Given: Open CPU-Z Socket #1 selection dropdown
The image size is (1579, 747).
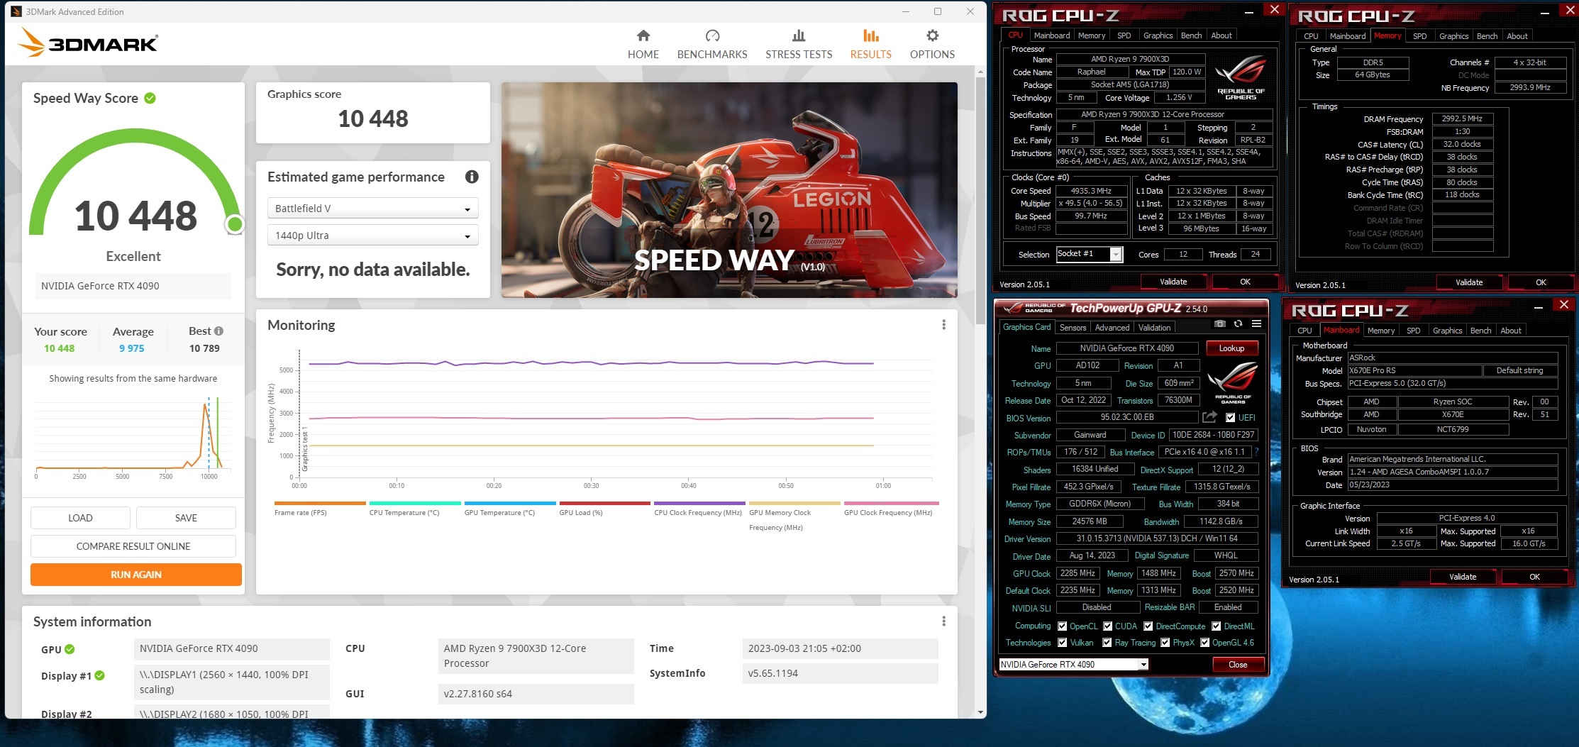Looking at the screenshot, I should pos(1090,254).
